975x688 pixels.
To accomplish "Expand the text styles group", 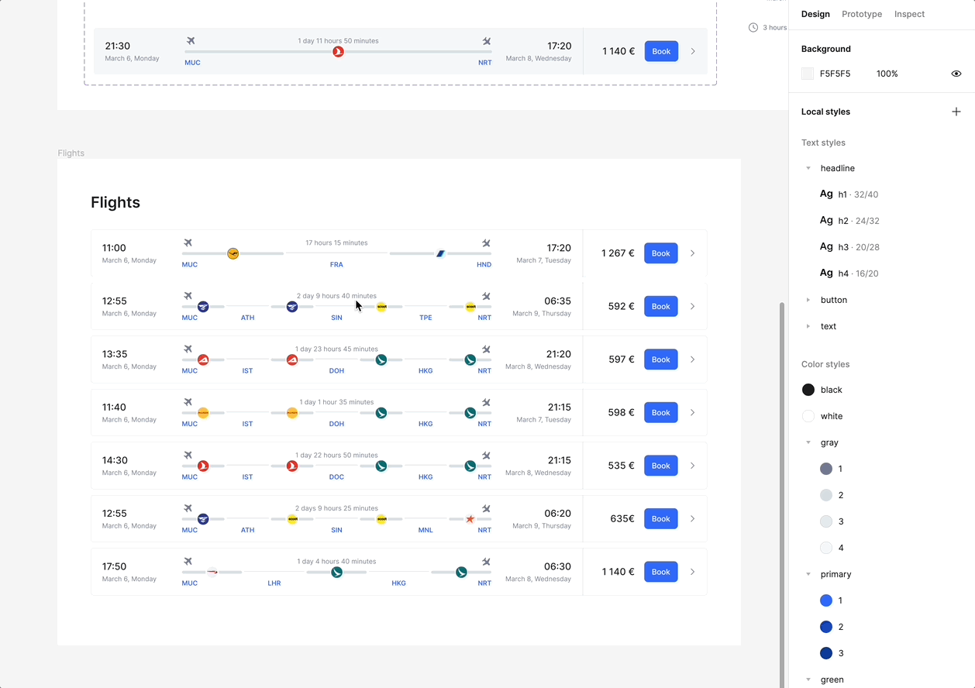I will pos(808,326).
